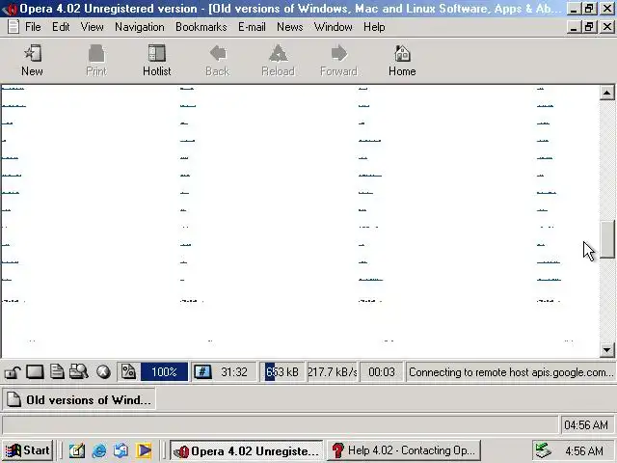Click the 4:56 AM taskbar clock
The height and width of the screenshot is (463, 617).
pyautogui.click(x=584, y=450)
